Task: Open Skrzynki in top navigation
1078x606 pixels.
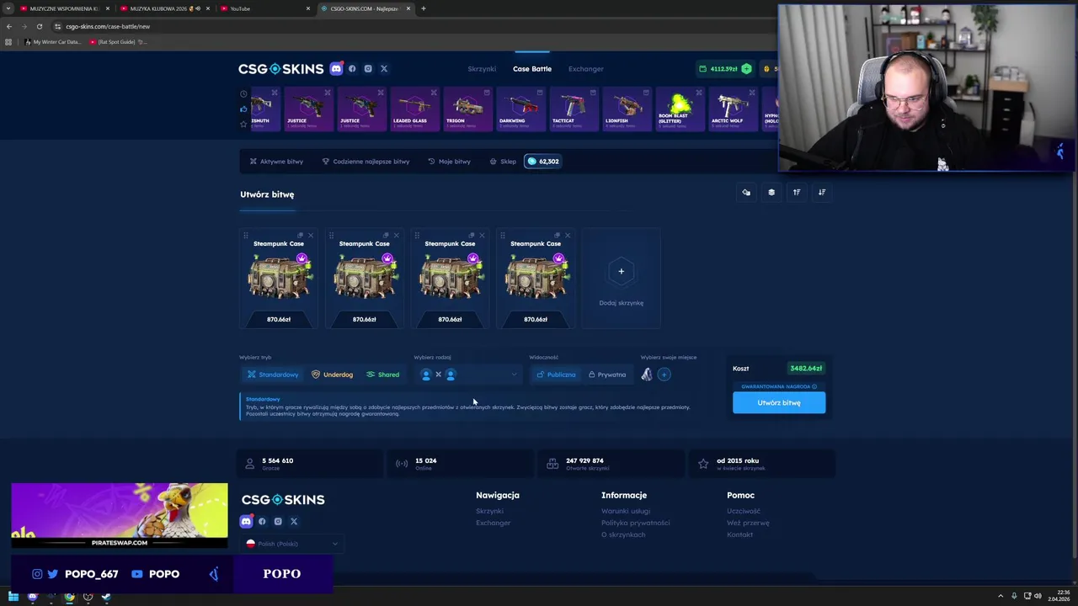Action: pyautogui.click(x=482, y=69)
